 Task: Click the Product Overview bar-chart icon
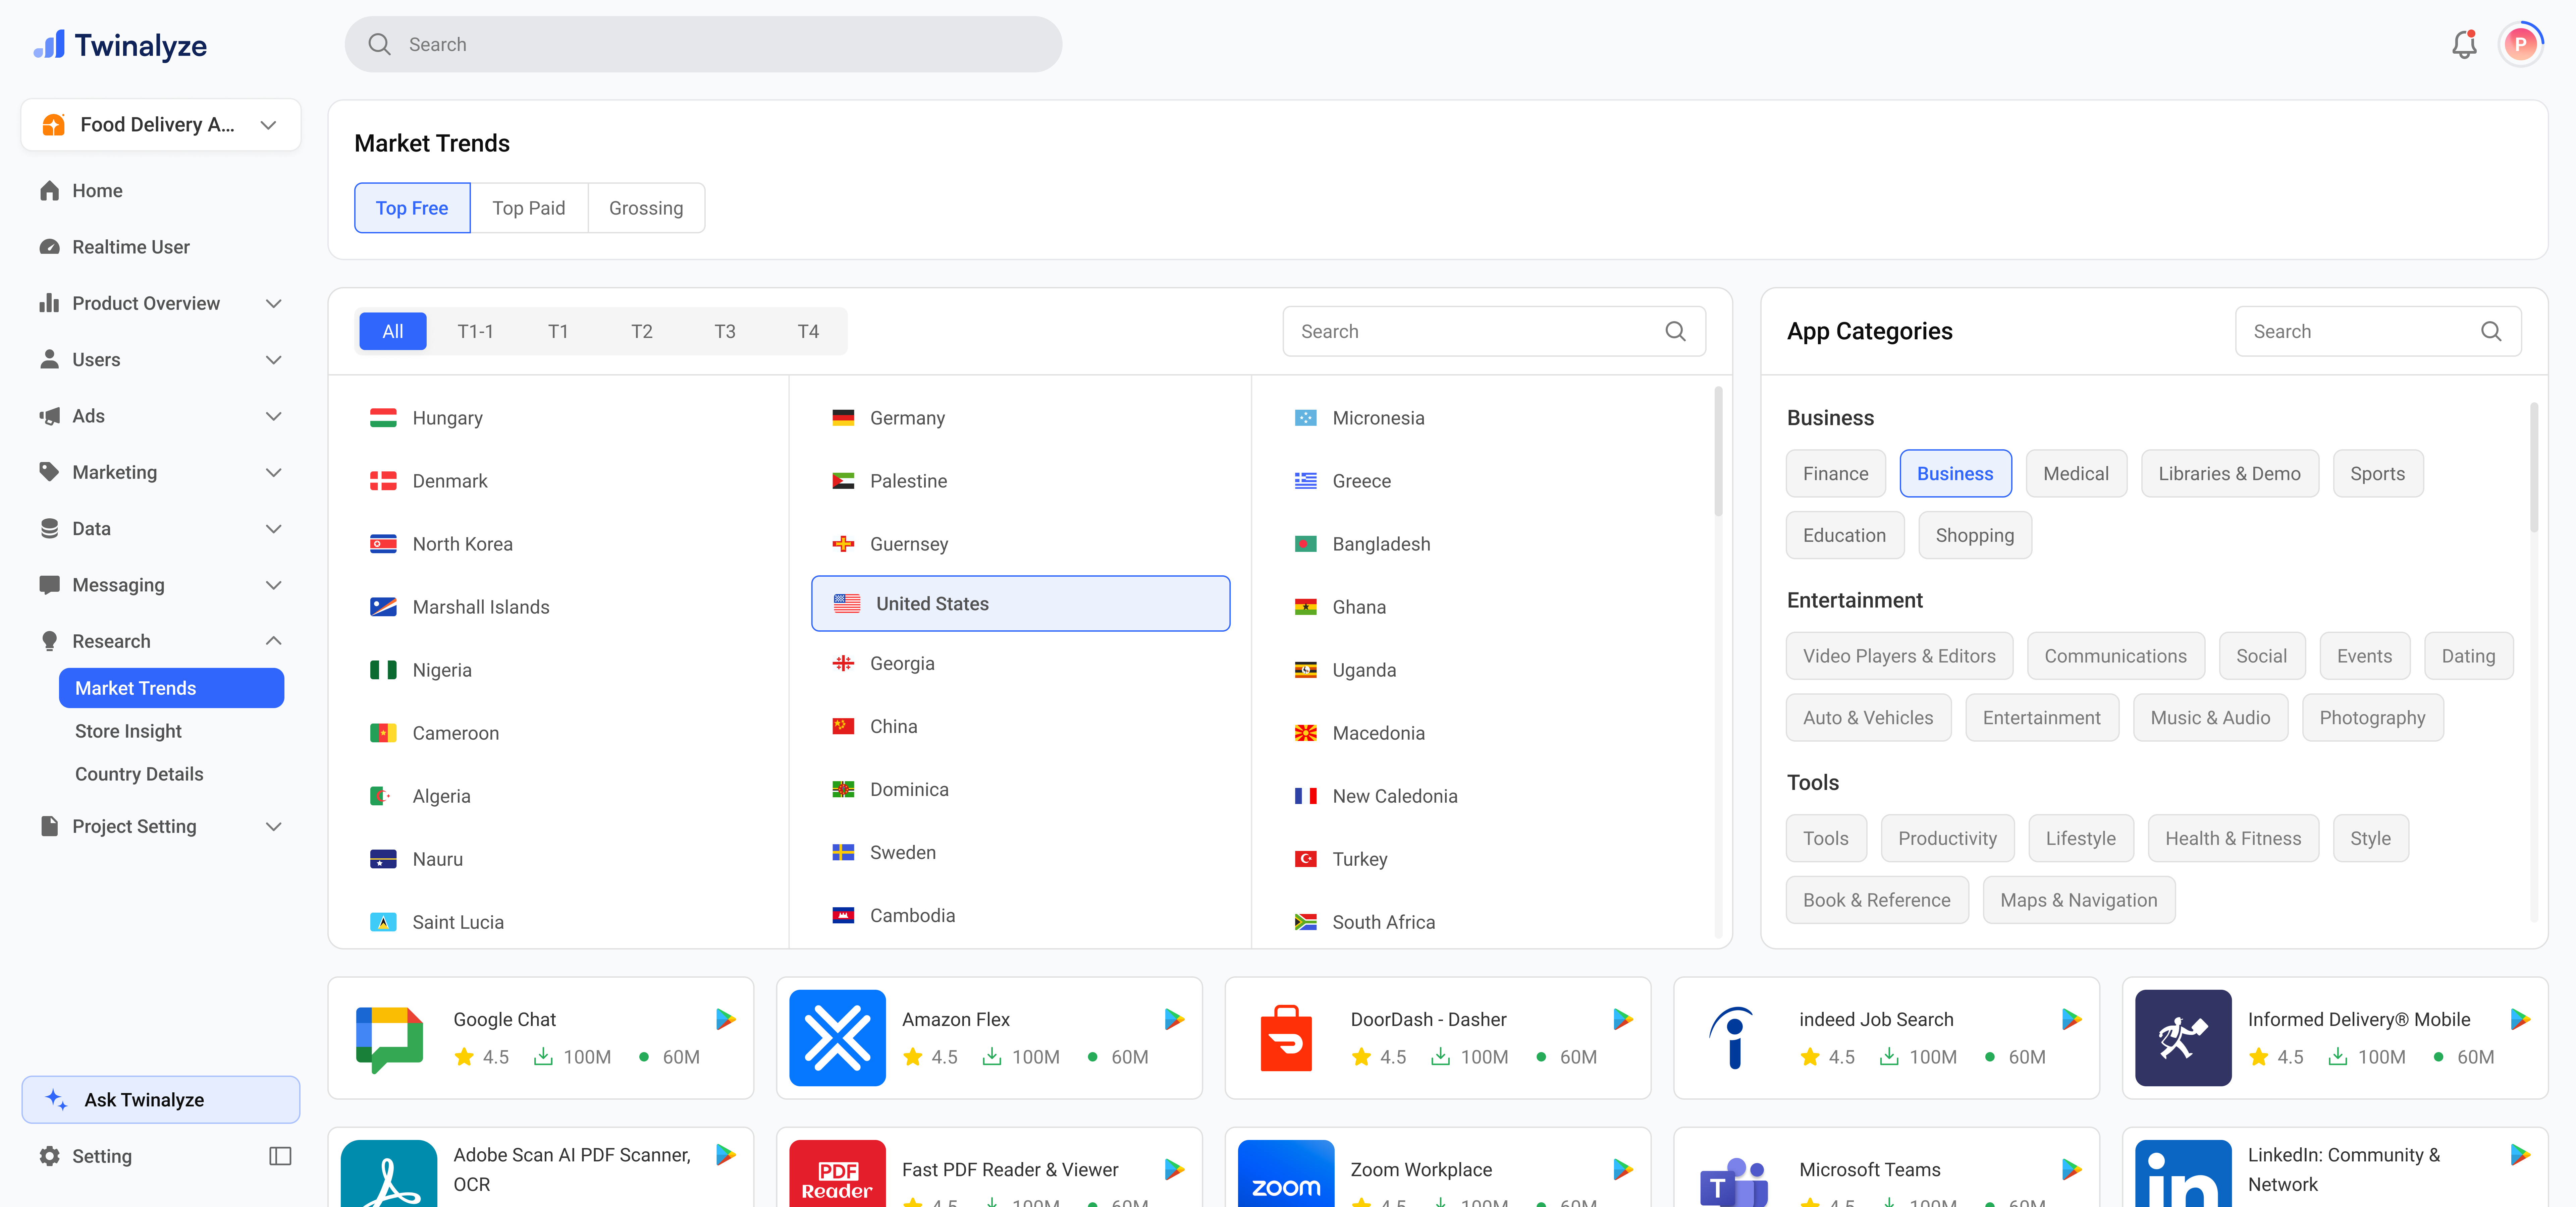[x=49, y=303]
